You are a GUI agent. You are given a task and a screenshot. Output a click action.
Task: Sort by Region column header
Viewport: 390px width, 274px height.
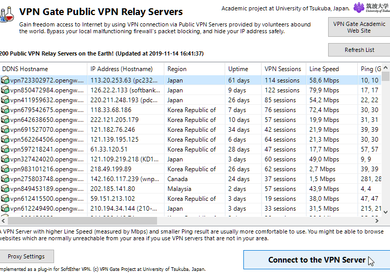[194, 68]
